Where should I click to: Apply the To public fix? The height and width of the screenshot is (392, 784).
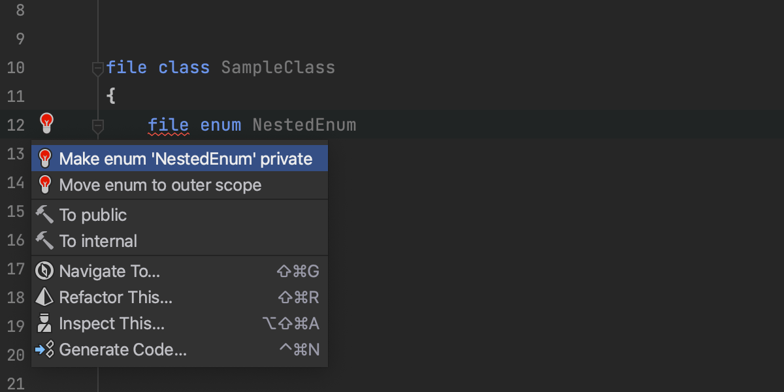(93, 215)
